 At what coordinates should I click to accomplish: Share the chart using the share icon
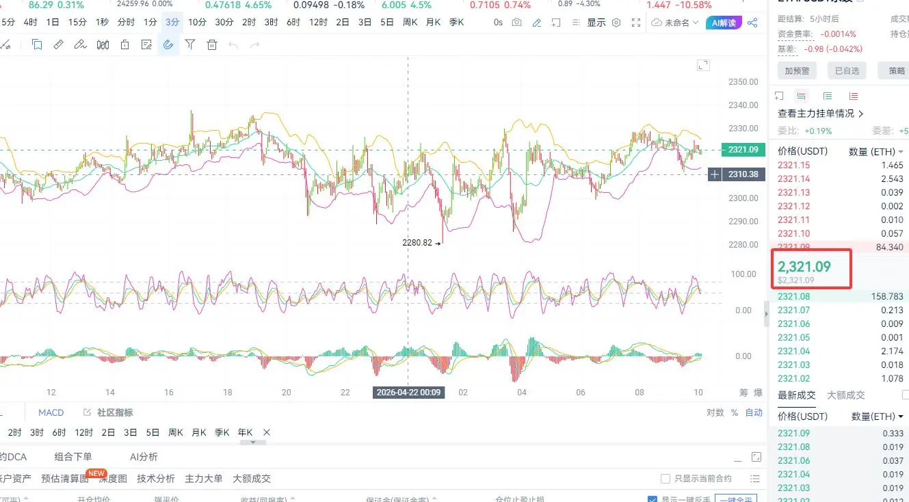[752, 23]
